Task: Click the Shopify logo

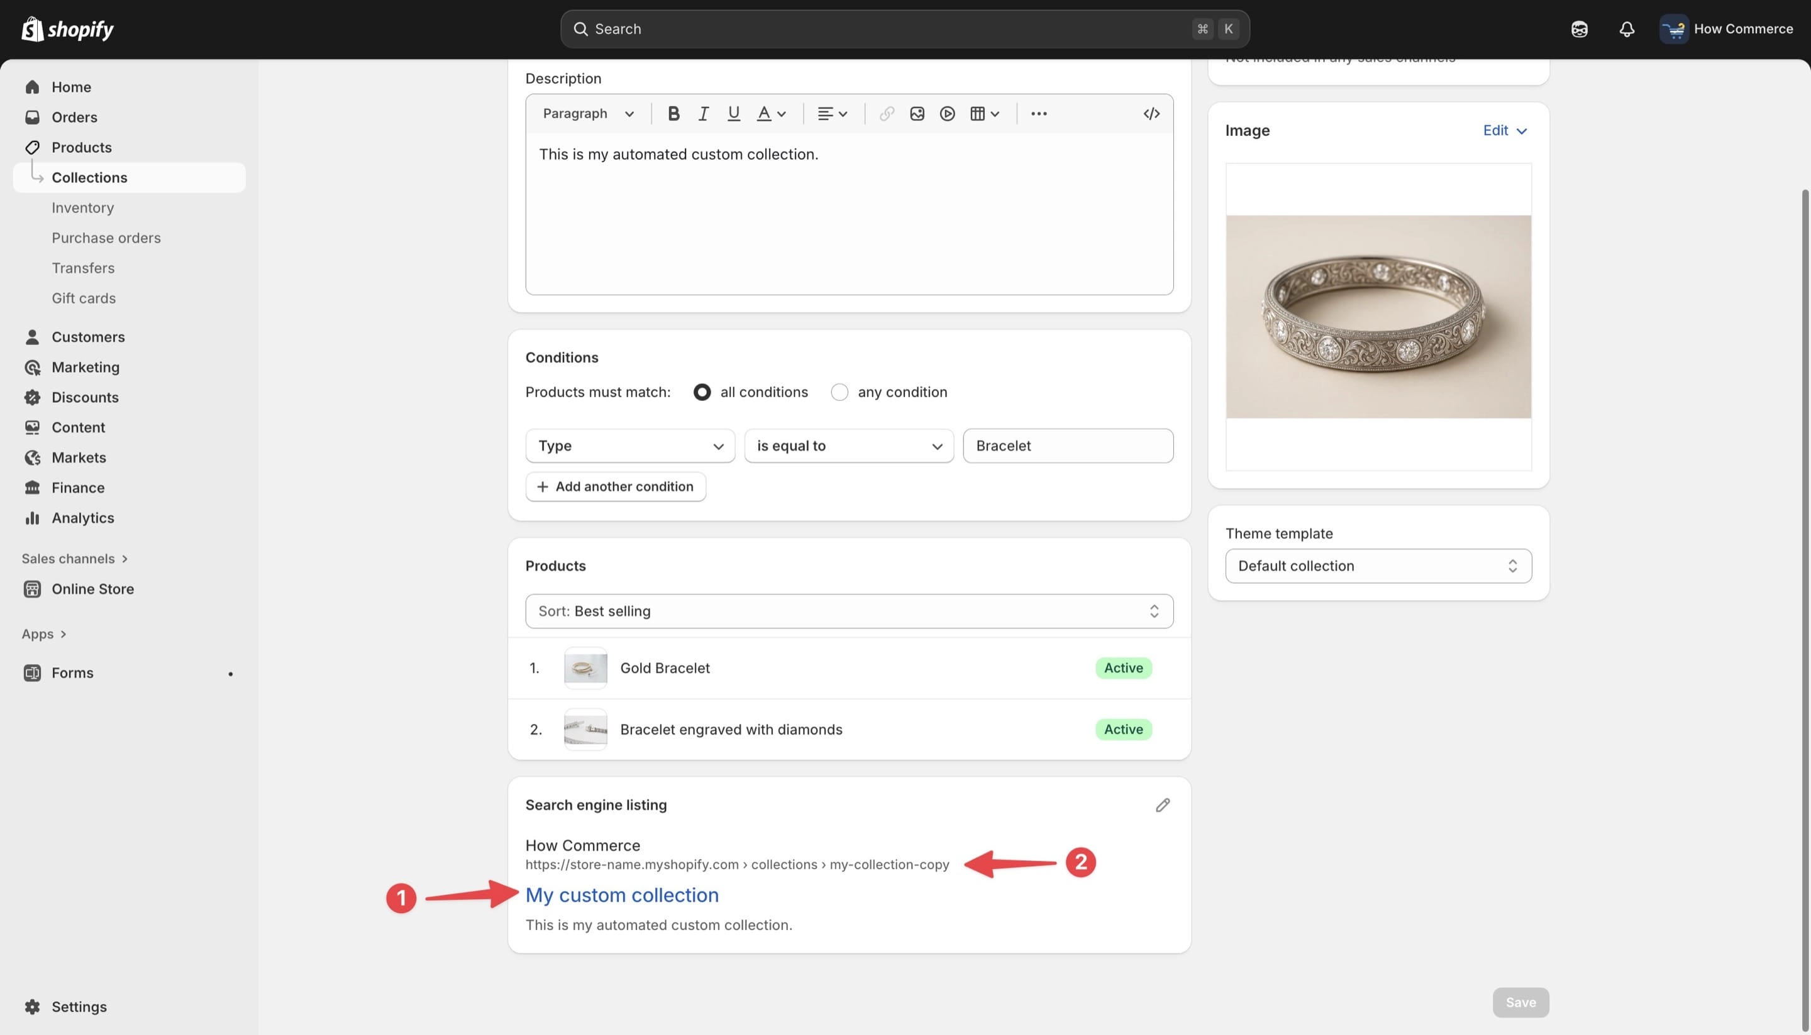Action: click(67, 29)
